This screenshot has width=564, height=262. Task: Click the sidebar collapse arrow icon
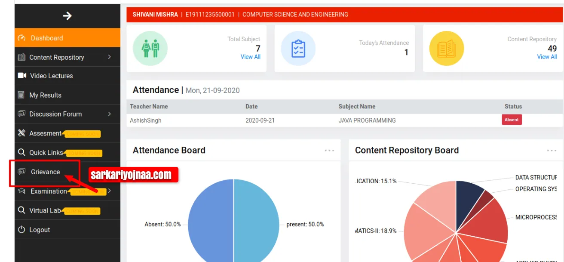point(67,16)
